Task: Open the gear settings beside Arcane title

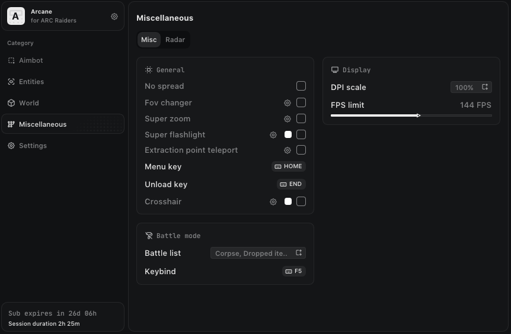Action: pyautogui.click(x=114, y=17)
